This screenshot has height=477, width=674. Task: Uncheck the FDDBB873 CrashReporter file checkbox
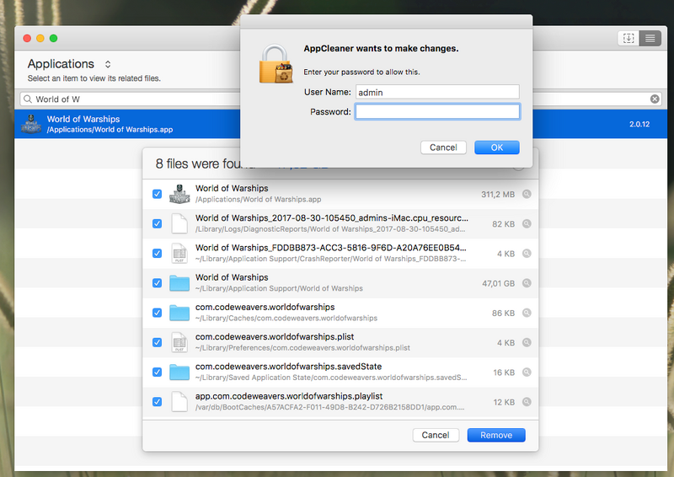[158, 254]
